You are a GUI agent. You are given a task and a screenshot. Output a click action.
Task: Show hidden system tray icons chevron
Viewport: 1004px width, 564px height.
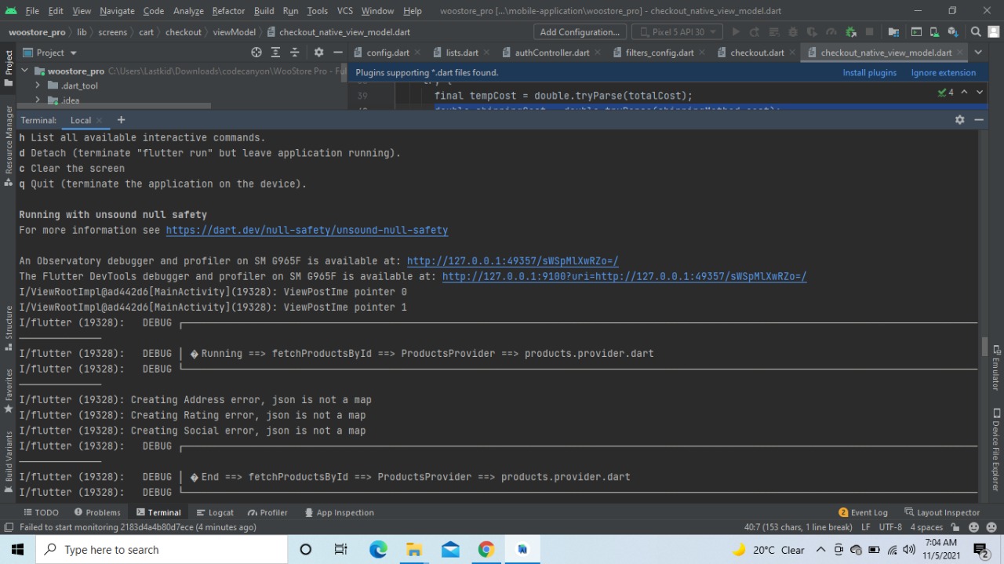pyautogui.click(x=821, y=550)
